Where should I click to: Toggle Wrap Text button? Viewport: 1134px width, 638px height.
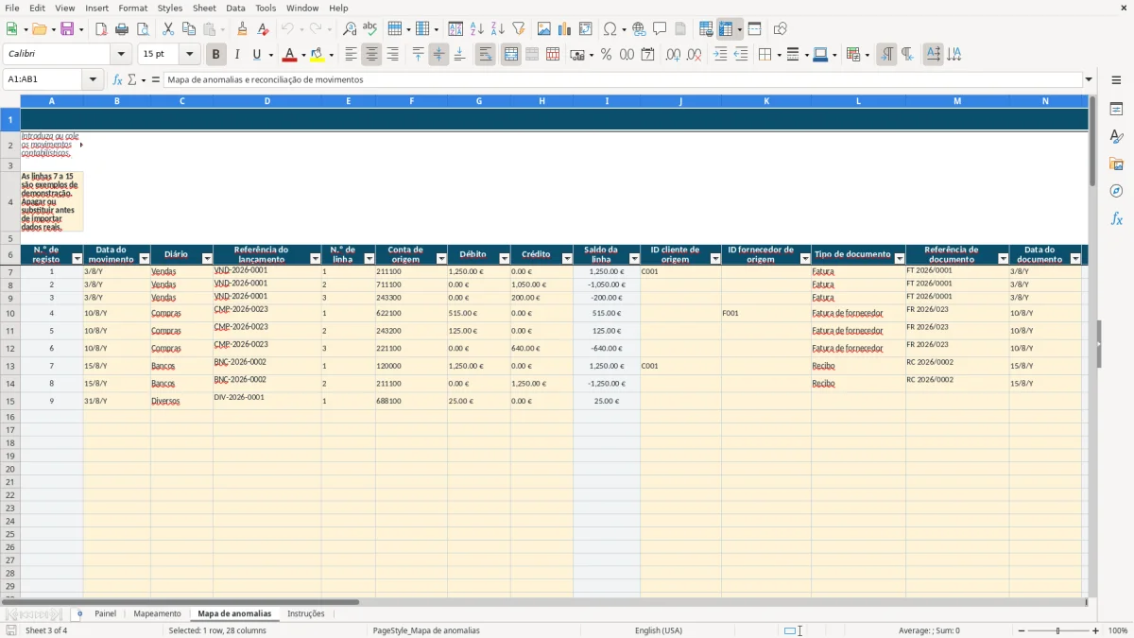click(x=485, y=55)
